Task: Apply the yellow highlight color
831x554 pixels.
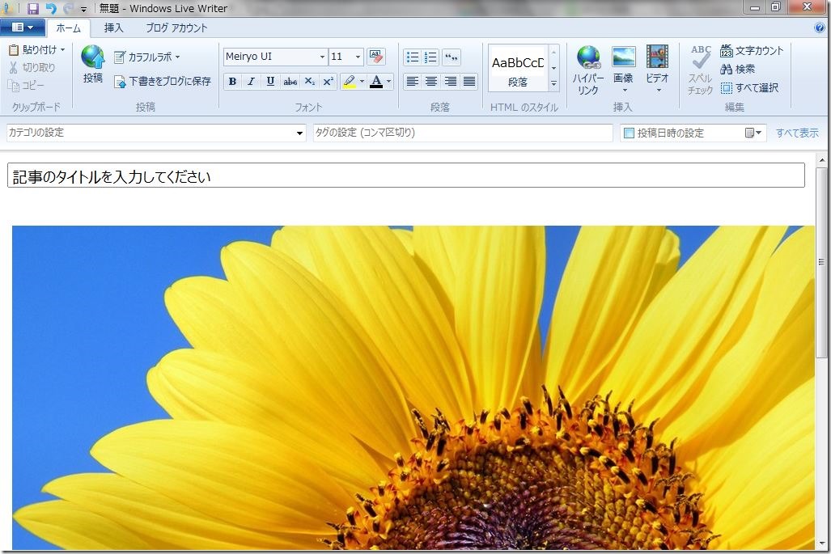Action: pos(350,81)
